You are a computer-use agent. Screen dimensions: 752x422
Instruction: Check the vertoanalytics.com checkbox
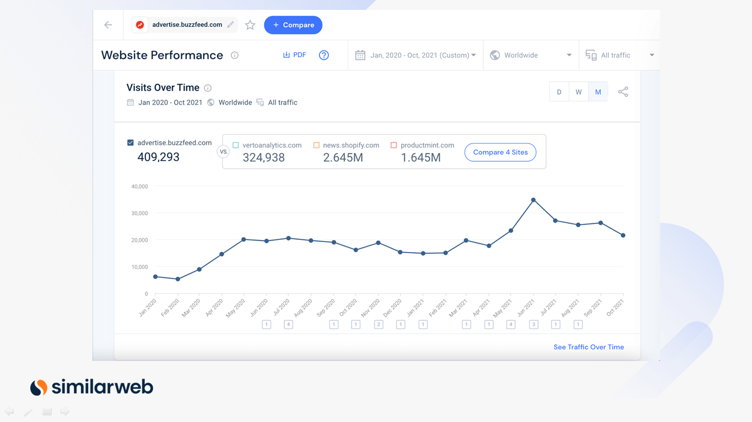236,145
